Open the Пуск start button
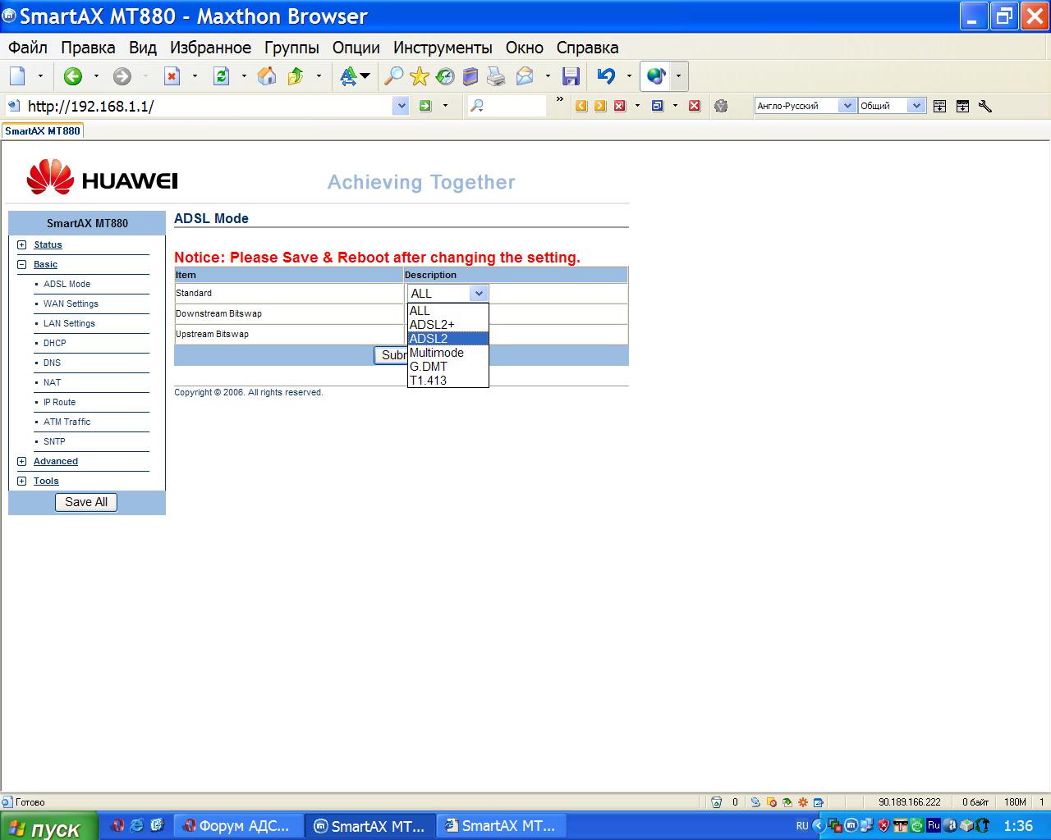The width and height of the screenshot is (1051, 840). click(48, 827)
